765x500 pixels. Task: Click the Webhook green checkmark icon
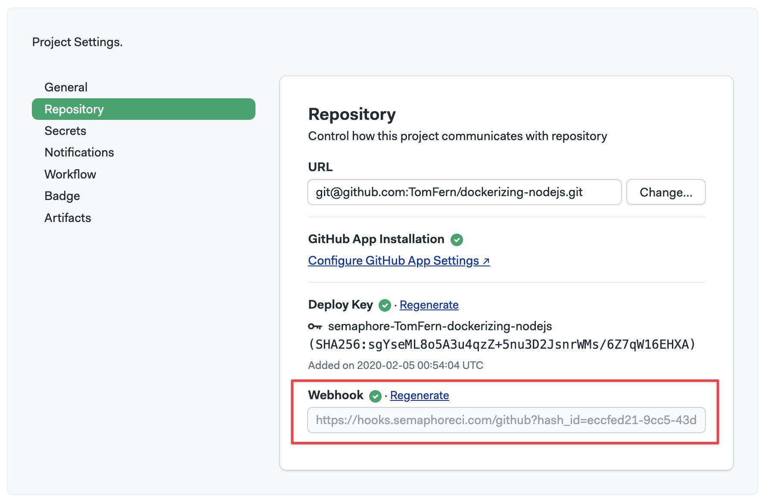click(x=375, y=396)
